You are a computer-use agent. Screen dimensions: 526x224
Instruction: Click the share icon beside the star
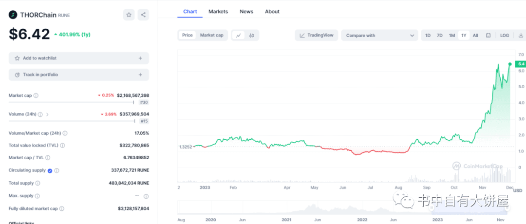pos(143,15)
